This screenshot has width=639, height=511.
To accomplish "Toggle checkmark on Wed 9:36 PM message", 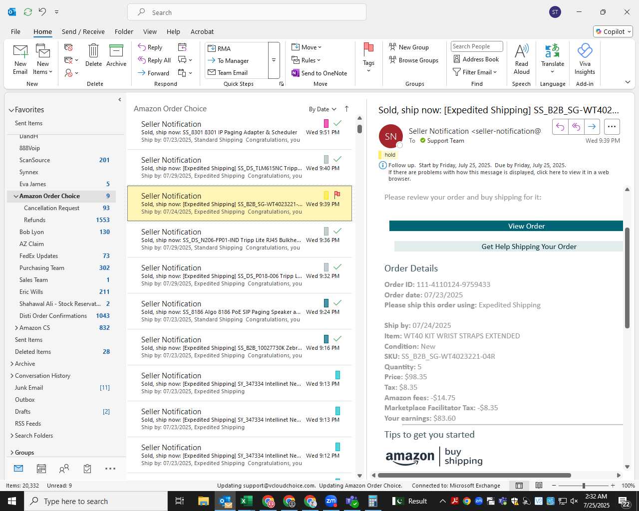I will pyautogui.click(x=337, y=231).
